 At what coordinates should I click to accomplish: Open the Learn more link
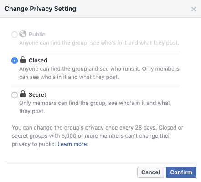point(72,144)
